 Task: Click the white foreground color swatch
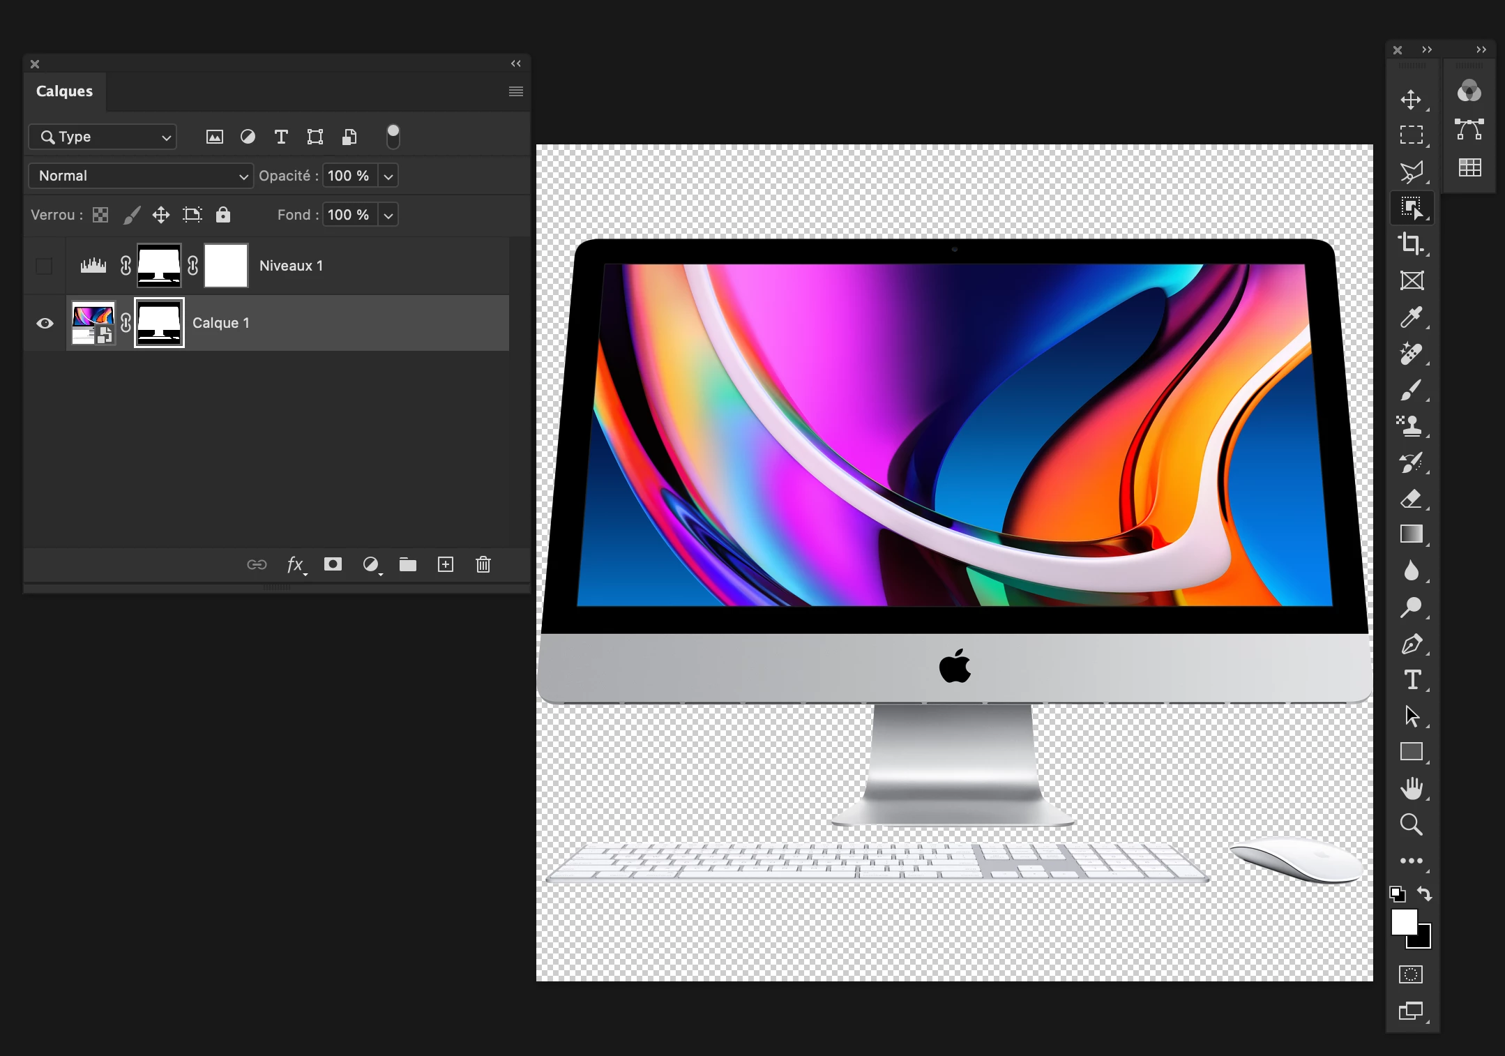click(1403, 922)
